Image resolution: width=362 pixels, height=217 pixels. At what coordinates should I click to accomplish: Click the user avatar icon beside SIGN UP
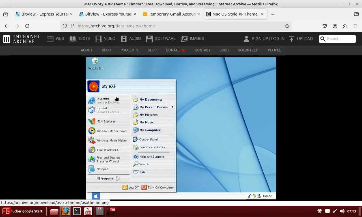[246, 39]
